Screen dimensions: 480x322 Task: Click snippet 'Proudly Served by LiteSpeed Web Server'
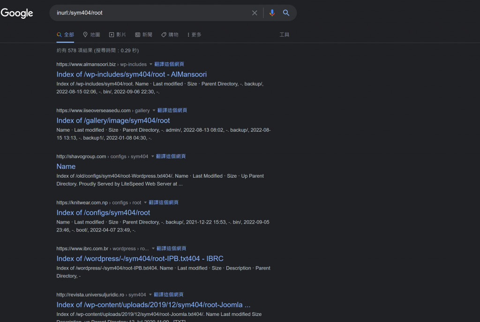coord(128,184)
